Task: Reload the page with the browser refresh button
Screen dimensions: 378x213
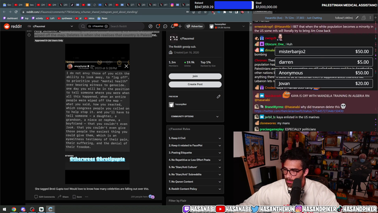Action: click(16, 12)
